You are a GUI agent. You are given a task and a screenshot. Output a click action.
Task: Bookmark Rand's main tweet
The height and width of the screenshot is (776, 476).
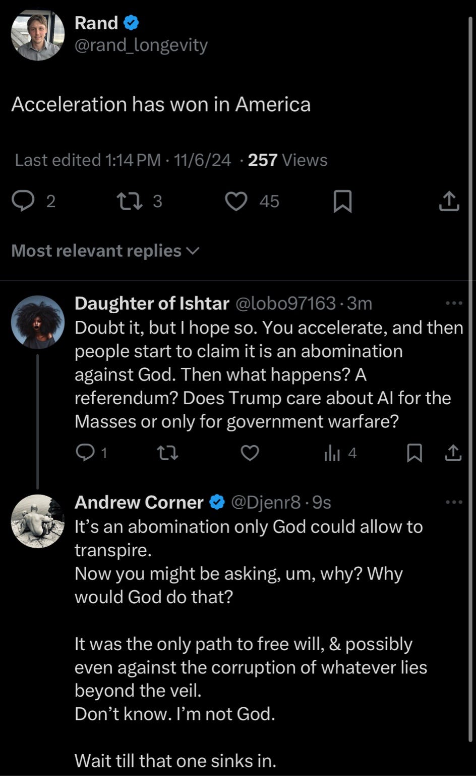click(x=343, y=202)
